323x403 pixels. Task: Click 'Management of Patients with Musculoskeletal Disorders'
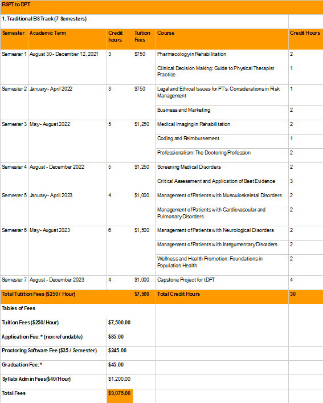[219, 196]
